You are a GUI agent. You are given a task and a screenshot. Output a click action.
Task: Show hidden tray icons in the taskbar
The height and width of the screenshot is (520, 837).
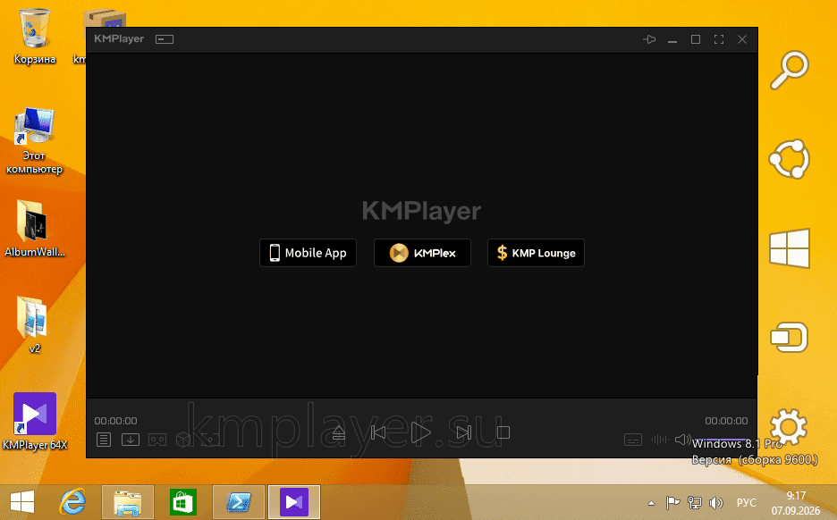(651, 503)
